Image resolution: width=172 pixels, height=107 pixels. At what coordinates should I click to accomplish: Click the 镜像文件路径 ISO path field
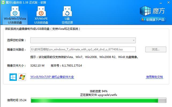point(83,49)
